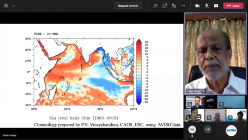
Task: Open the meeting chat conversation
Action: 165,6
